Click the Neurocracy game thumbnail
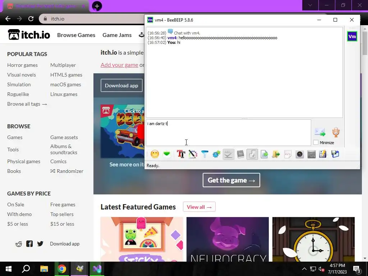Image resolution: width=368 pixels, height=276 pixels. 227,239
